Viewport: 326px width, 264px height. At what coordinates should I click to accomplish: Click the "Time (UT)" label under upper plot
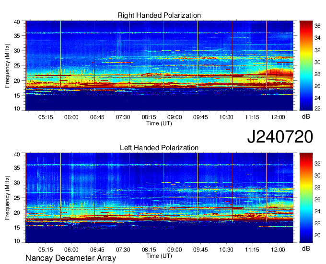(x=159, y=123)
